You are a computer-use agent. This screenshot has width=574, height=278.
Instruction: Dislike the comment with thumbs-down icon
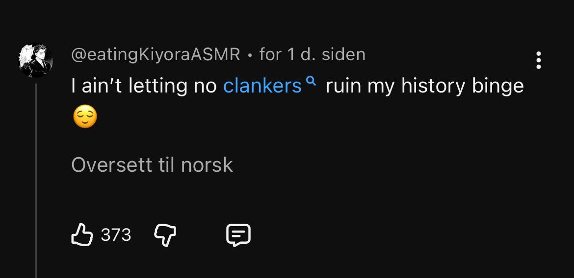[165, 235]
